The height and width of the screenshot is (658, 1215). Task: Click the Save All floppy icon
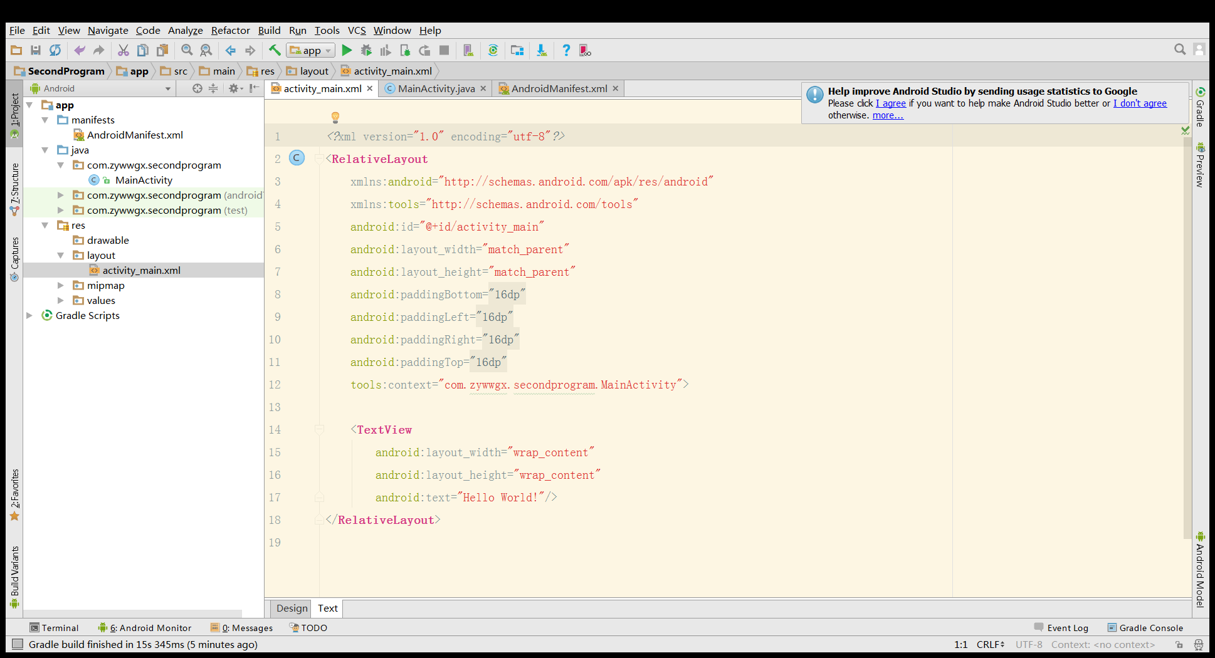pos(36,51)
